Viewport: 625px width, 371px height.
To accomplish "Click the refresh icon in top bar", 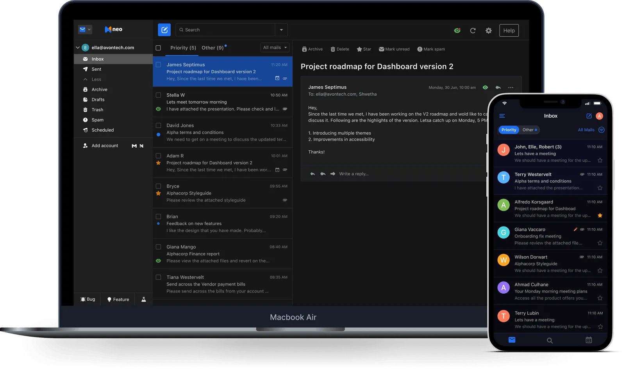I will click(x=473, y=30).
